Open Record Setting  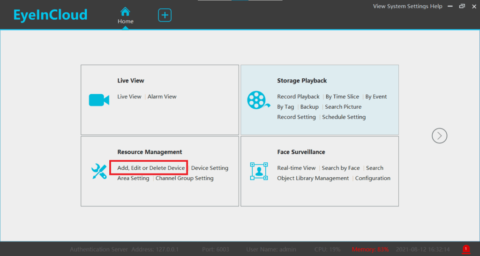[296, 117]
